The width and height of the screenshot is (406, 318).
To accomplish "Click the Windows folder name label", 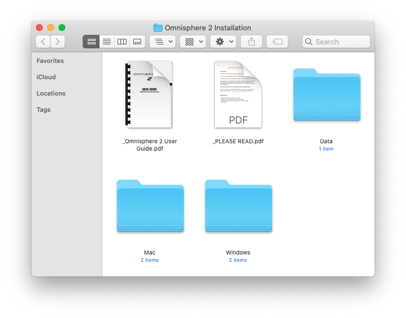I will coord(238,252).
